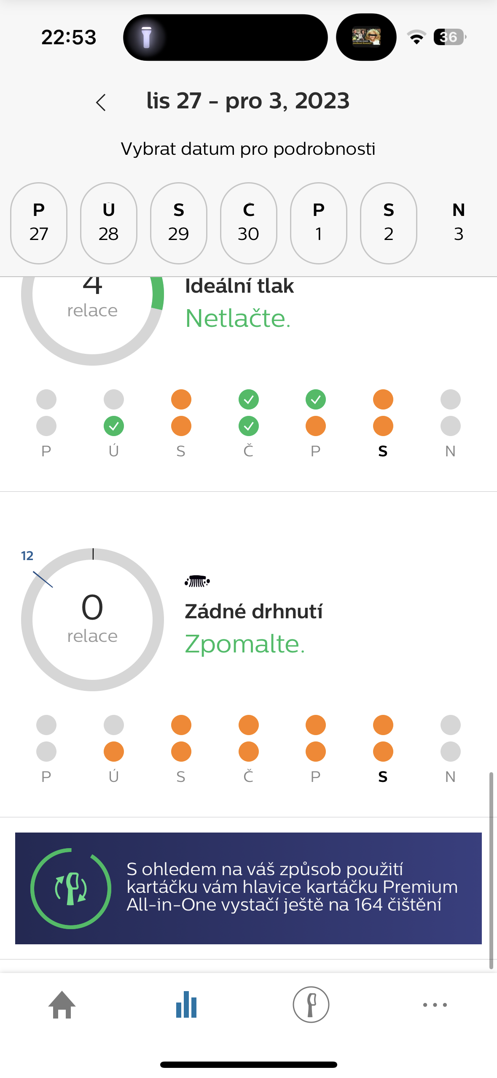Viewport: 497px width, 1078px height.
Task: Tap the brush head lifetime banner
Action: [x=248, y=888]
